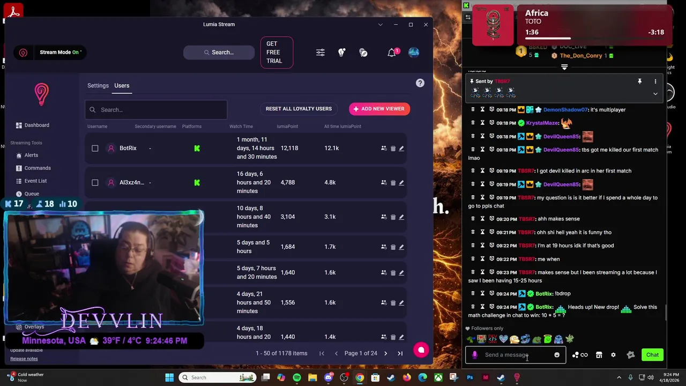Click DemonShadow07 username in chat
Image resolution: width=686 pixels, height=386 pixels.
[x=565, y=110]
